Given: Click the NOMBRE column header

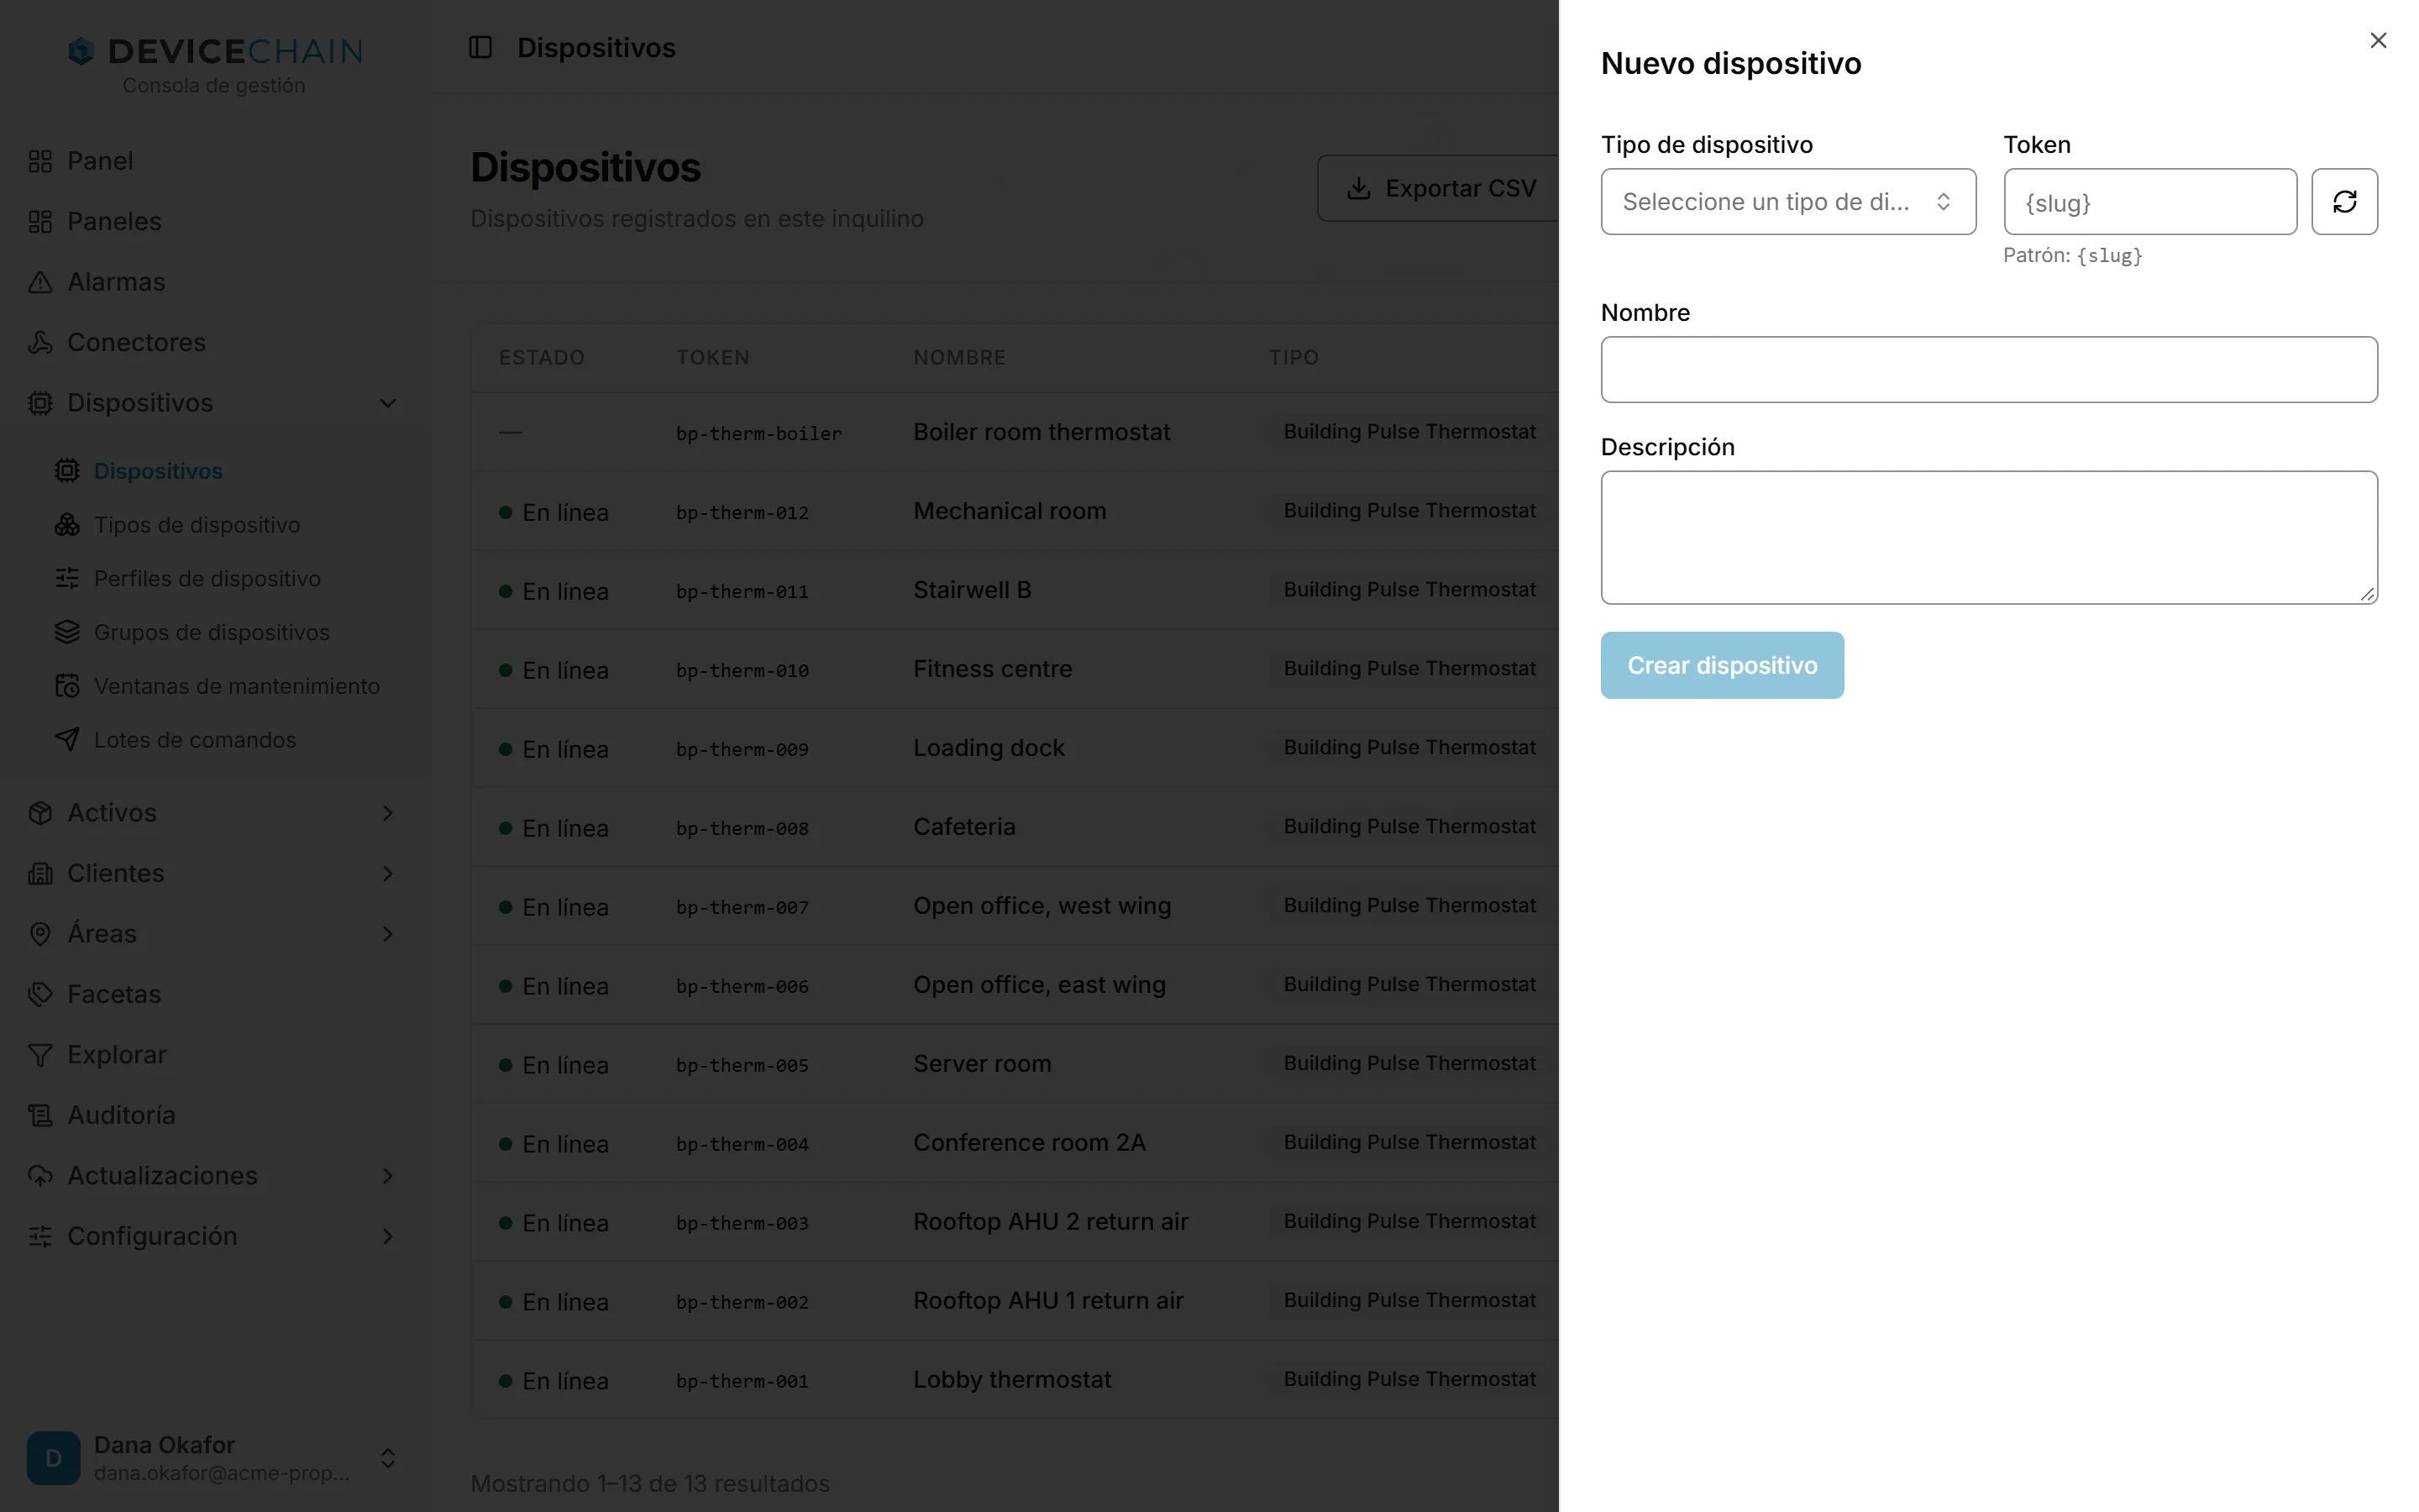Looking at the screenshot, I should 958,358.
